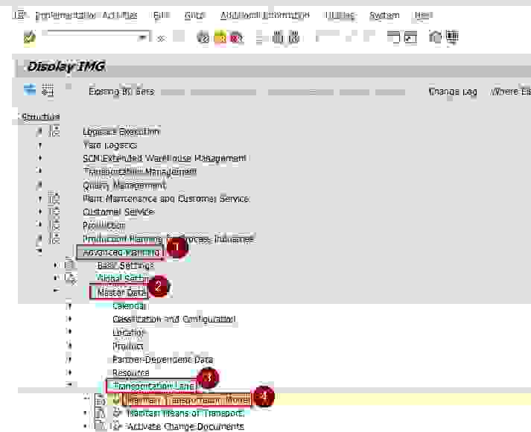This screenshot has width=531, height=432.
Task: Select the Calendar tree node
Action: coord(130,305)
